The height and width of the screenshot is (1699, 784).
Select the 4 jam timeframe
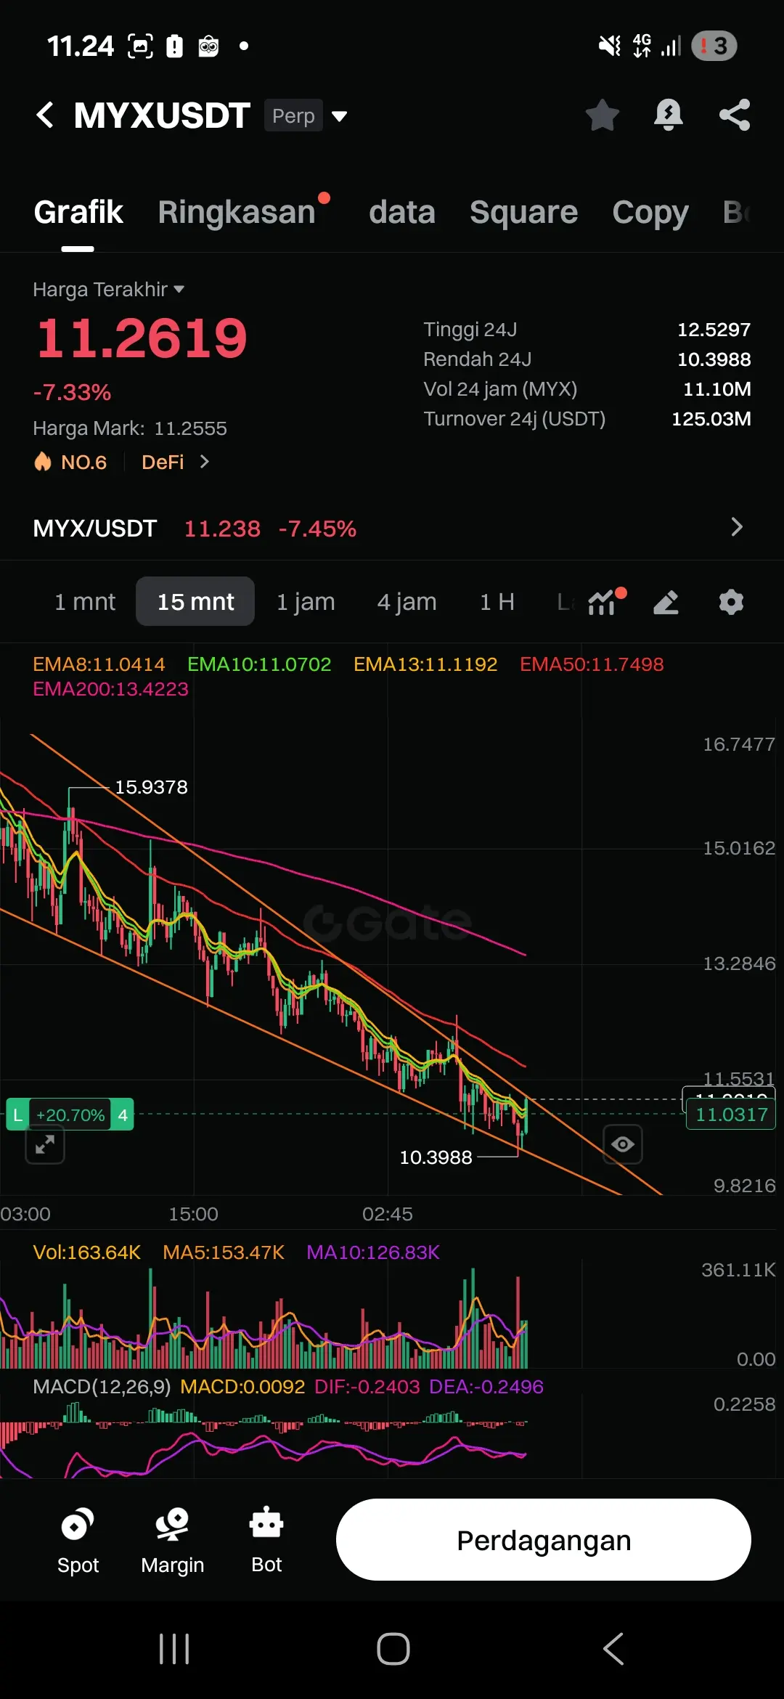407,601
